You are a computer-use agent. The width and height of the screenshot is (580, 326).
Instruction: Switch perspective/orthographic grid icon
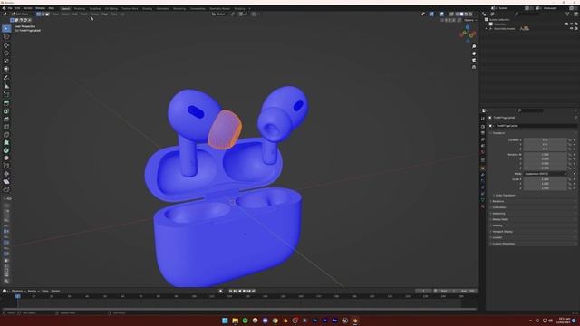pos(474,67)
